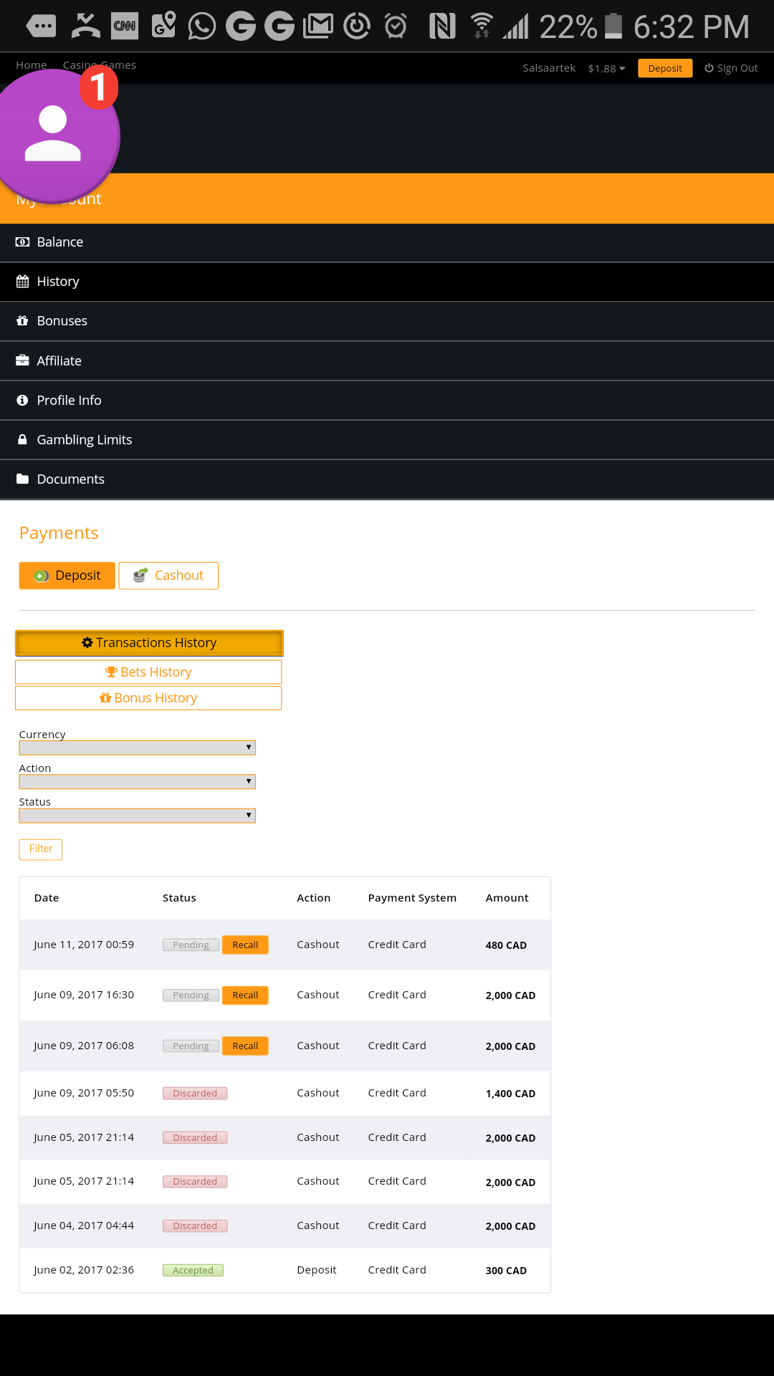Click the Salsaartek username
The width and height of the screenshot is (774, 1376).
[x=549, y=68]
